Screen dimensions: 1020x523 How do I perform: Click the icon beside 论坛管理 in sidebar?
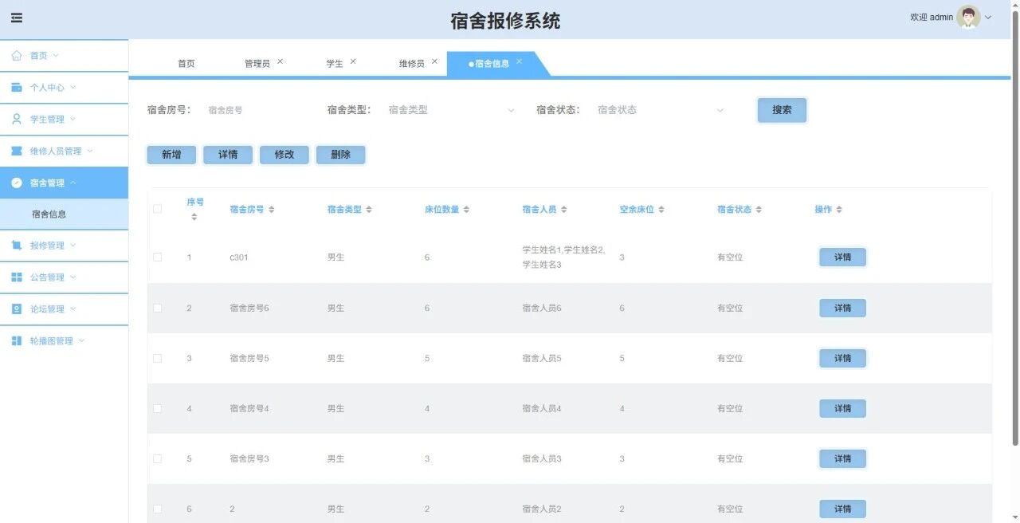[17, 309]
